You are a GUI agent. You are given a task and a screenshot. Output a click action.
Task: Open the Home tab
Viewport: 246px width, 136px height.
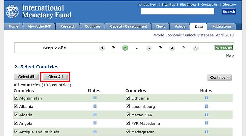click(13, 27)
